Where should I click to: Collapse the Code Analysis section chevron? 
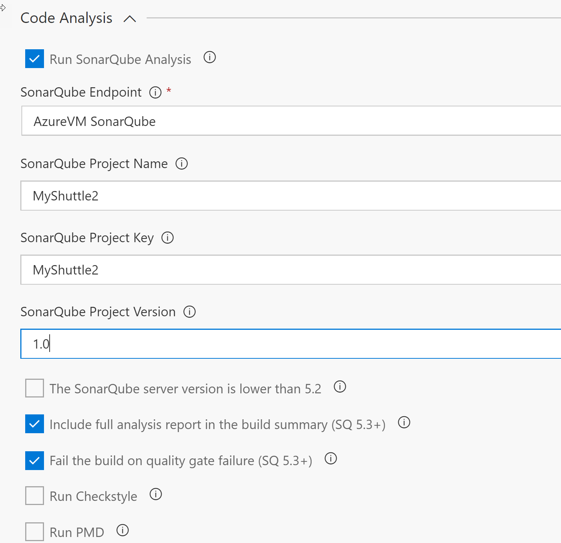pos(130,19)
